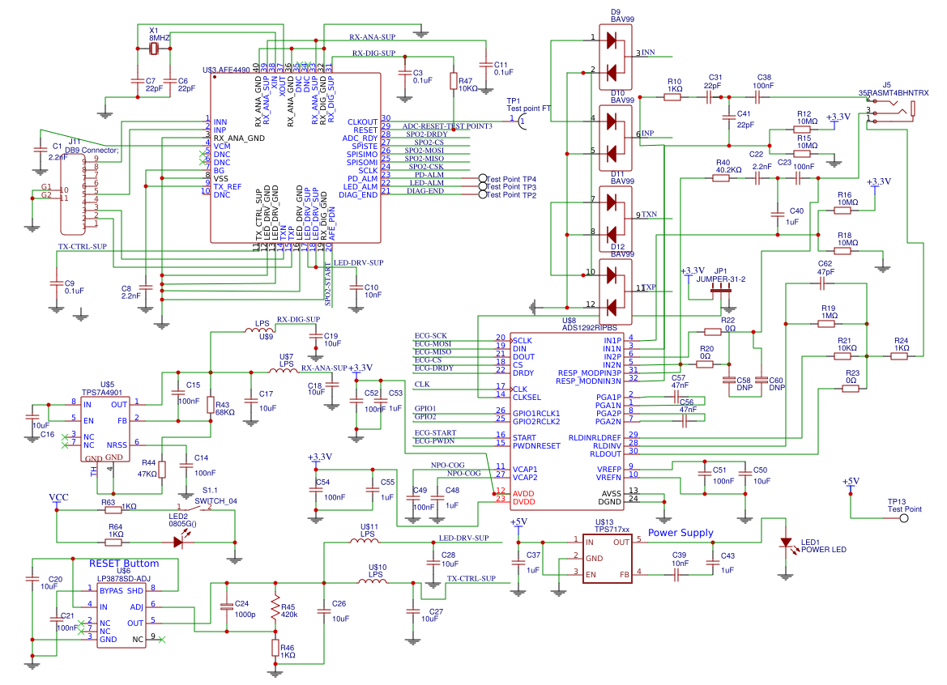Select the JUMPER-31-2 label
Image resolution: width=947 pixels, height=685 pixels.
(x=720, y=279)
